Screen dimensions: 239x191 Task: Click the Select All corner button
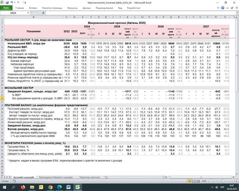(2, 17)
